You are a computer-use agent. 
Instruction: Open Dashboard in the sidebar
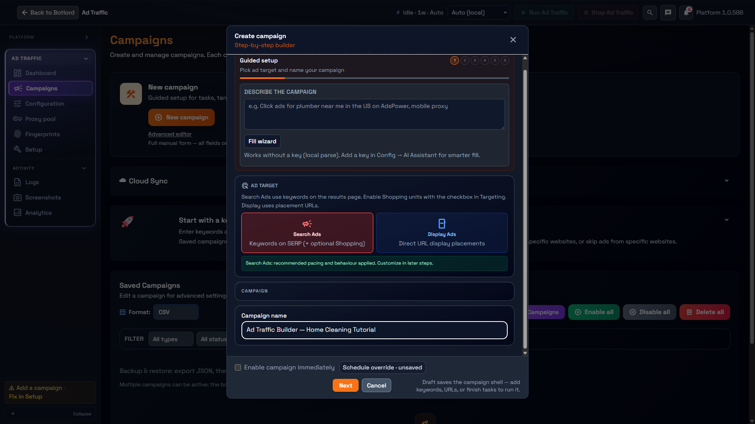click(x=50, y=73)
